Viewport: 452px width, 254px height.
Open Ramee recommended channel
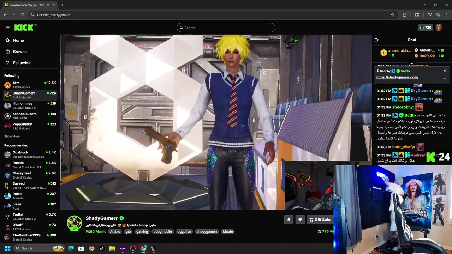[30, 165]
